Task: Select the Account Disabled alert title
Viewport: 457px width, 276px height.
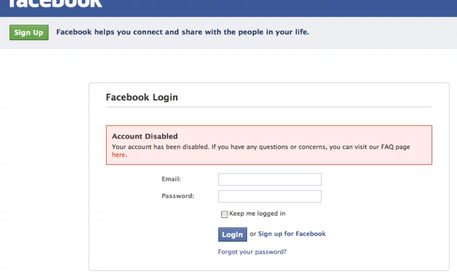Action: click(x=144, y=136)
